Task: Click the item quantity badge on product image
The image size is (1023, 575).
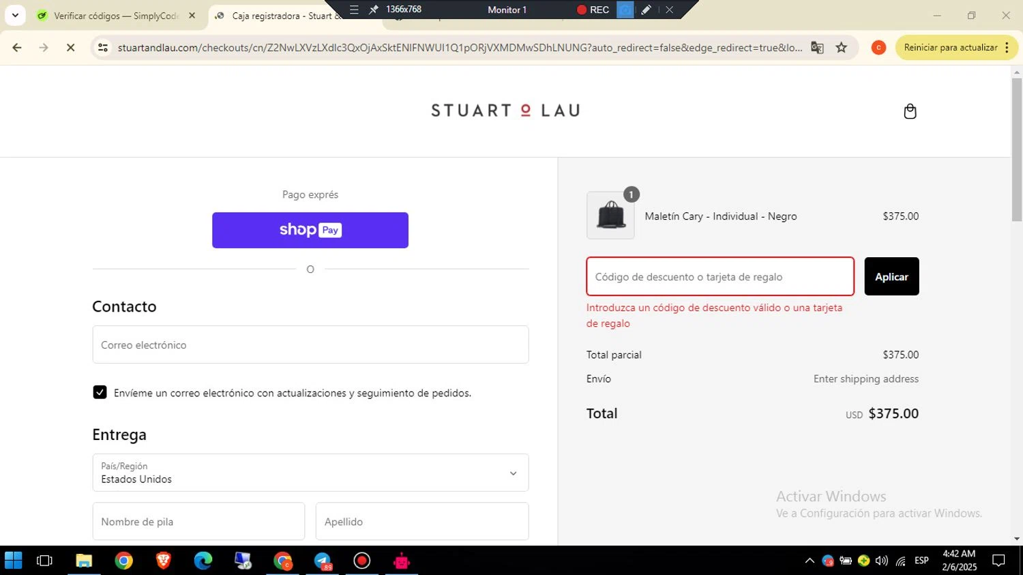Action: (x=632, y=194)
